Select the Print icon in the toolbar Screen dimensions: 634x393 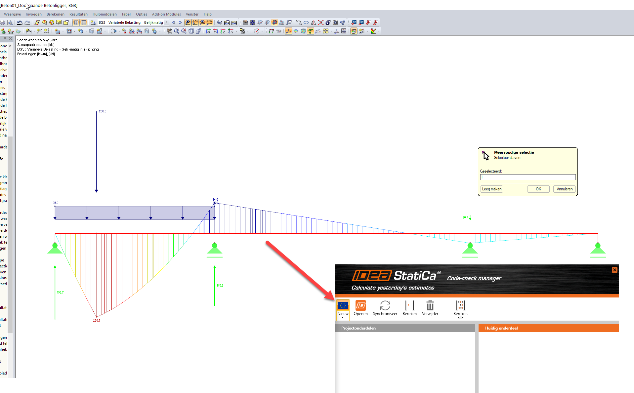tap(3, 22)
